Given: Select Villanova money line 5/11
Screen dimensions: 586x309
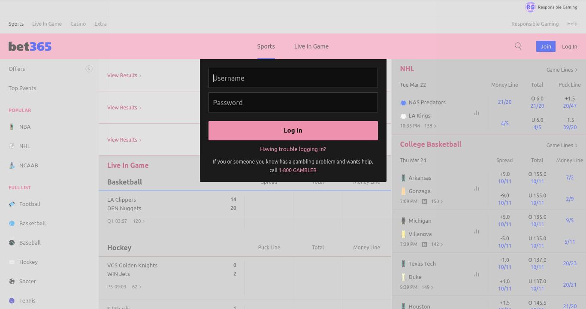Looking at the screenshot, I should click(x=570, y=242).
